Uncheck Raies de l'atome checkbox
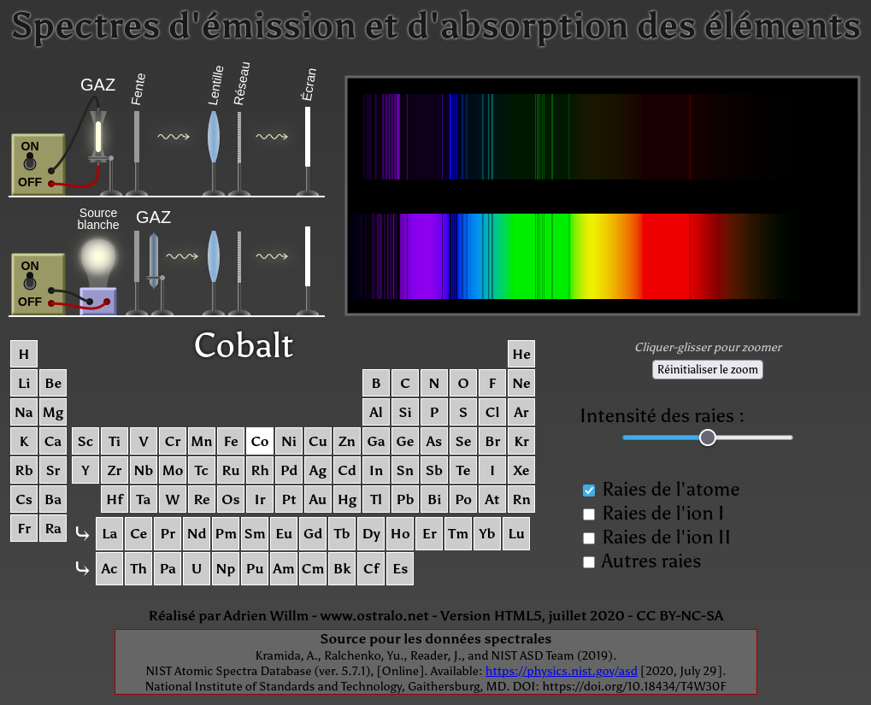 589,491
